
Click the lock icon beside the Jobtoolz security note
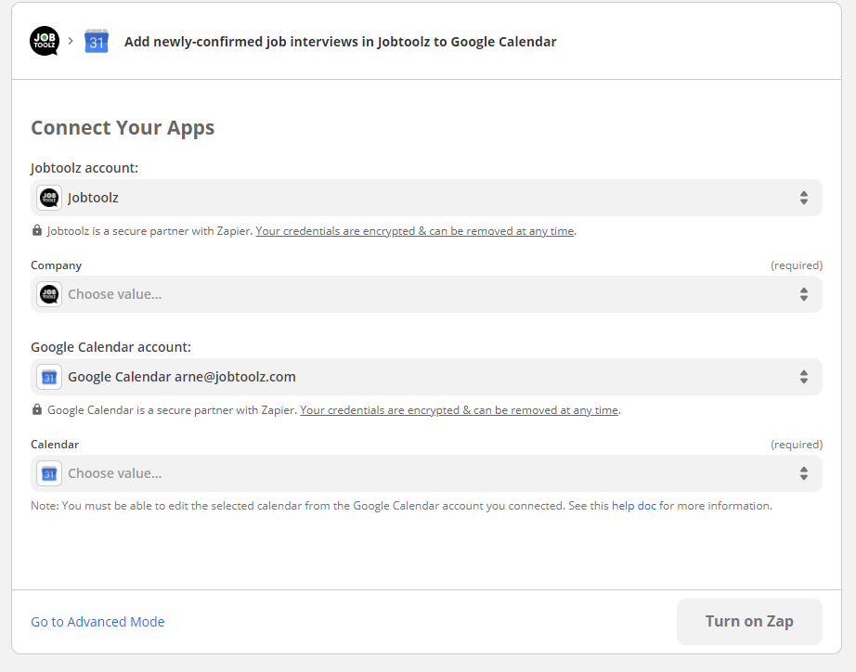(x=36, y=230)
